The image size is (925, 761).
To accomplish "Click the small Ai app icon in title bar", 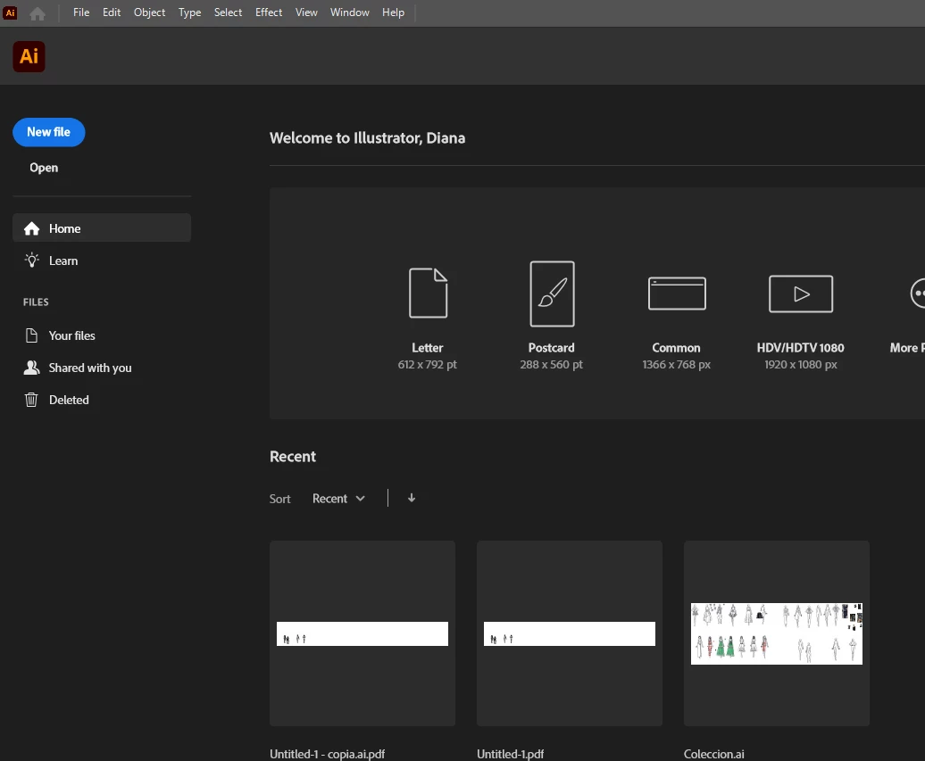I will [10, 13].
